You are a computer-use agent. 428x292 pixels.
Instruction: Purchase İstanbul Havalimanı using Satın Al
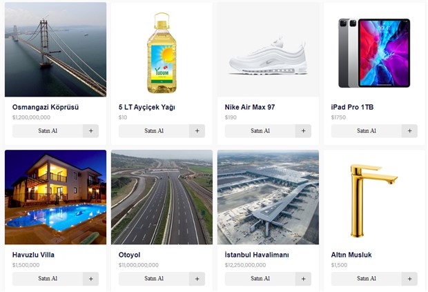(260, 279)
